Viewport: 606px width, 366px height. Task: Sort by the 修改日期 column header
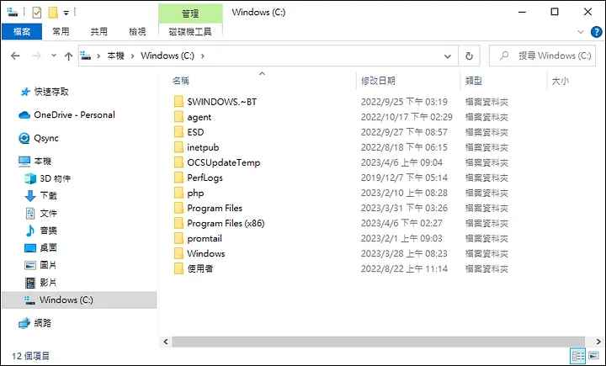click(378, 81)
